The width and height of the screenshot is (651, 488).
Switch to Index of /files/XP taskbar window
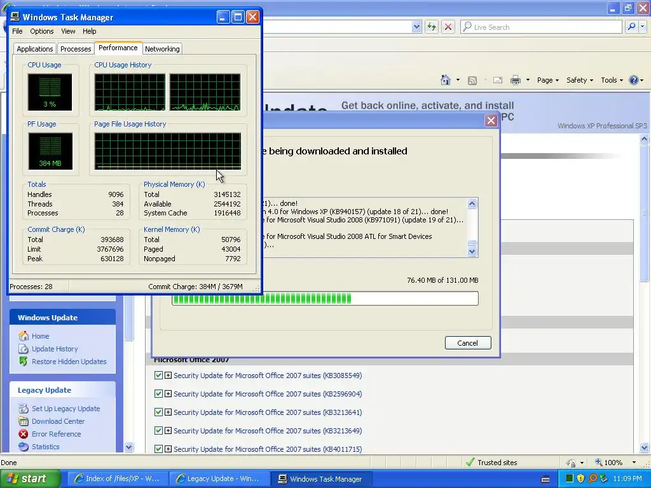[117, 479]
